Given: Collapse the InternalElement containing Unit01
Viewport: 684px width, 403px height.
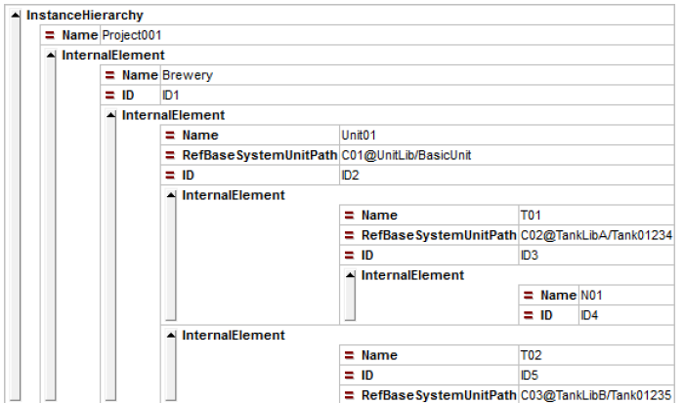Looking at the screenshot, I should pyautogui.click(x=109, y=115).
